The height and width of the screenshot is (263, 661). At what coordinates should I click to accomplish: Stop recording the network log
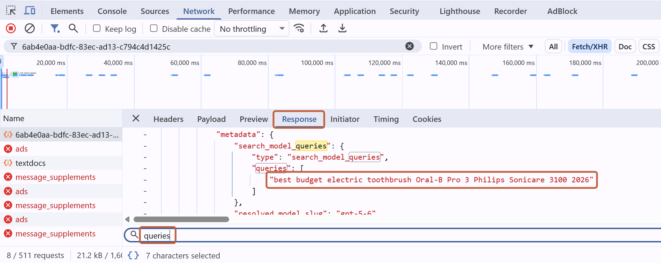point(11,28)
